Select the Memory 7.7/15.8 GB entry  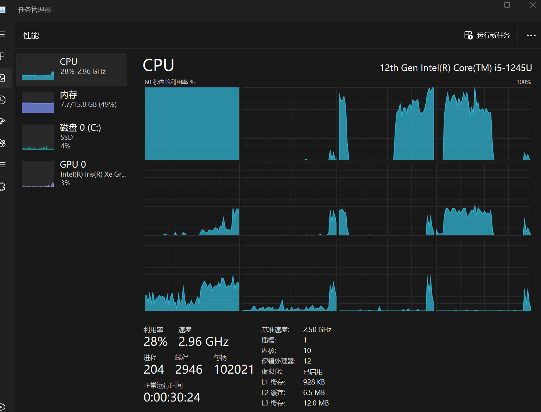click(71, 102)
